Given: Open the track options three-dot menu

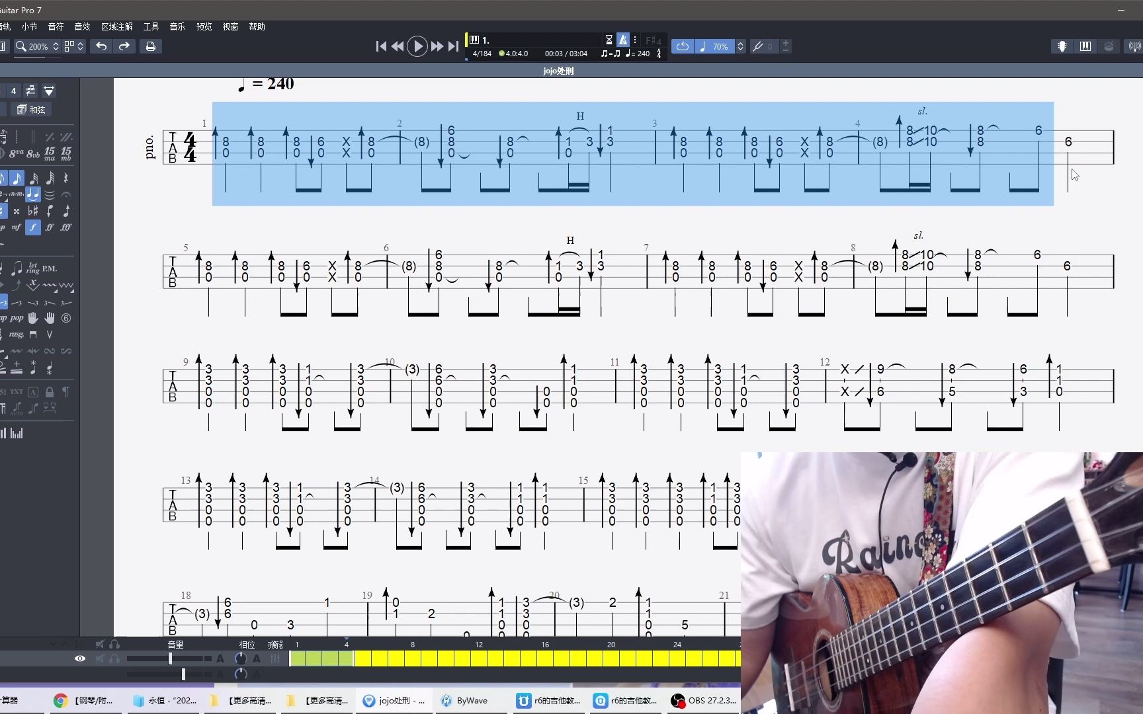Looking at the screenshot, I should click(x=635, y=40).
